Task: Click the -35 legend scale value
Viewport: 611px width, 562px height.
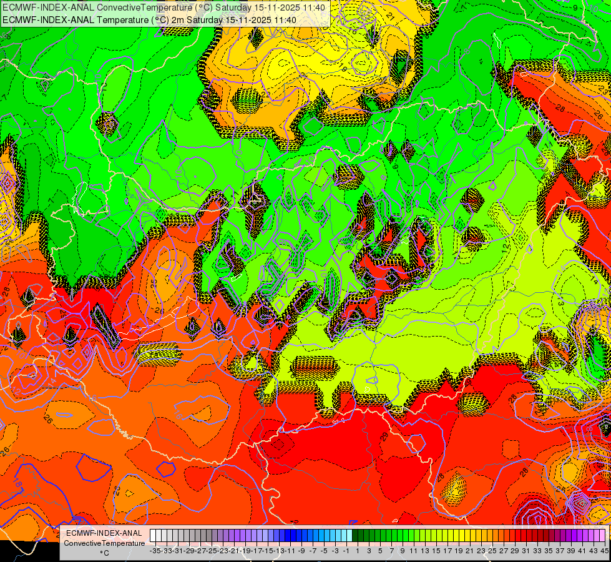Action: click(x=155, y=551)
